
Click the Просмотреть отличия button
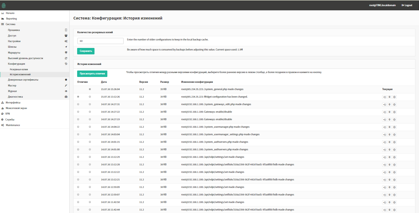click(x=92, y=74)
